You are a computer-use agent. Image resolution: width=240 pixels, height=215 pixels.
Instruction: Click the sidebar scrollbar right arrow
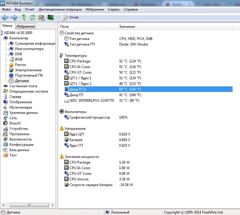(53, 205)
